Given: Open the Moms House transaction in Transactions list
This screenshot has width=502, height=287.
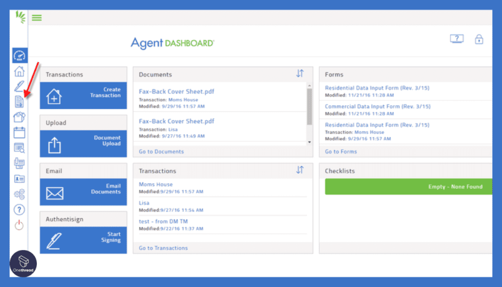Looking at the screenshot, I should 155,184.
